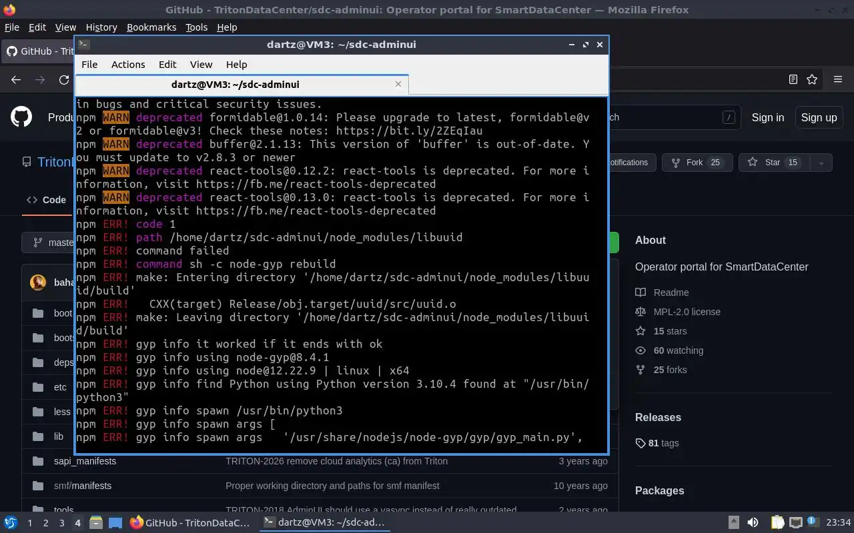Click the smf folder icon
The image size is (854, 533).
point(38,486)
